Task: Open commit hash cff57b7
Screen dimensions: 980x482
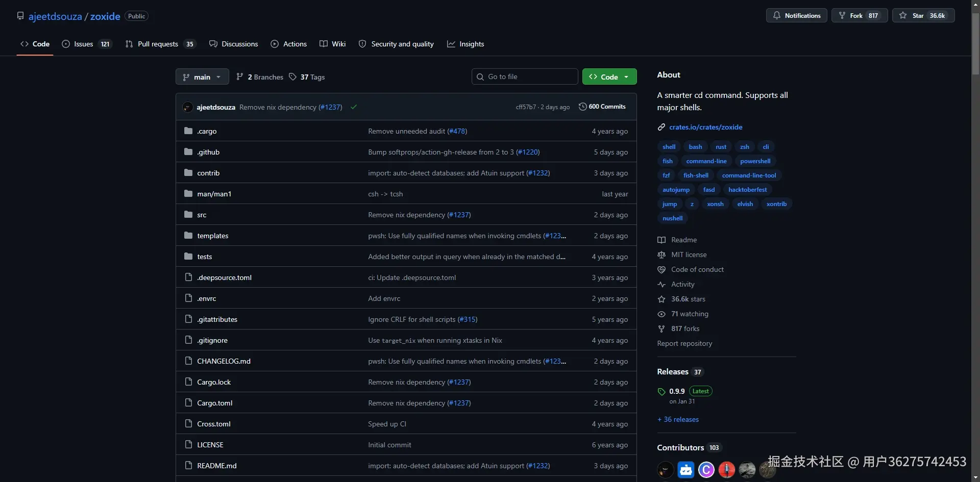Action: [x=526, y=107]
